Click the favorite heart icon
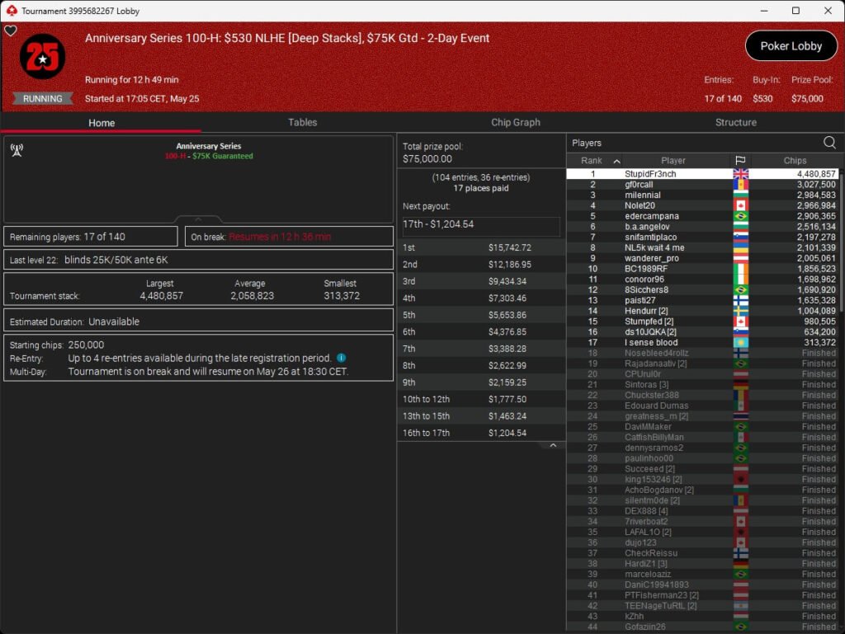 click(x=10, y=31)
